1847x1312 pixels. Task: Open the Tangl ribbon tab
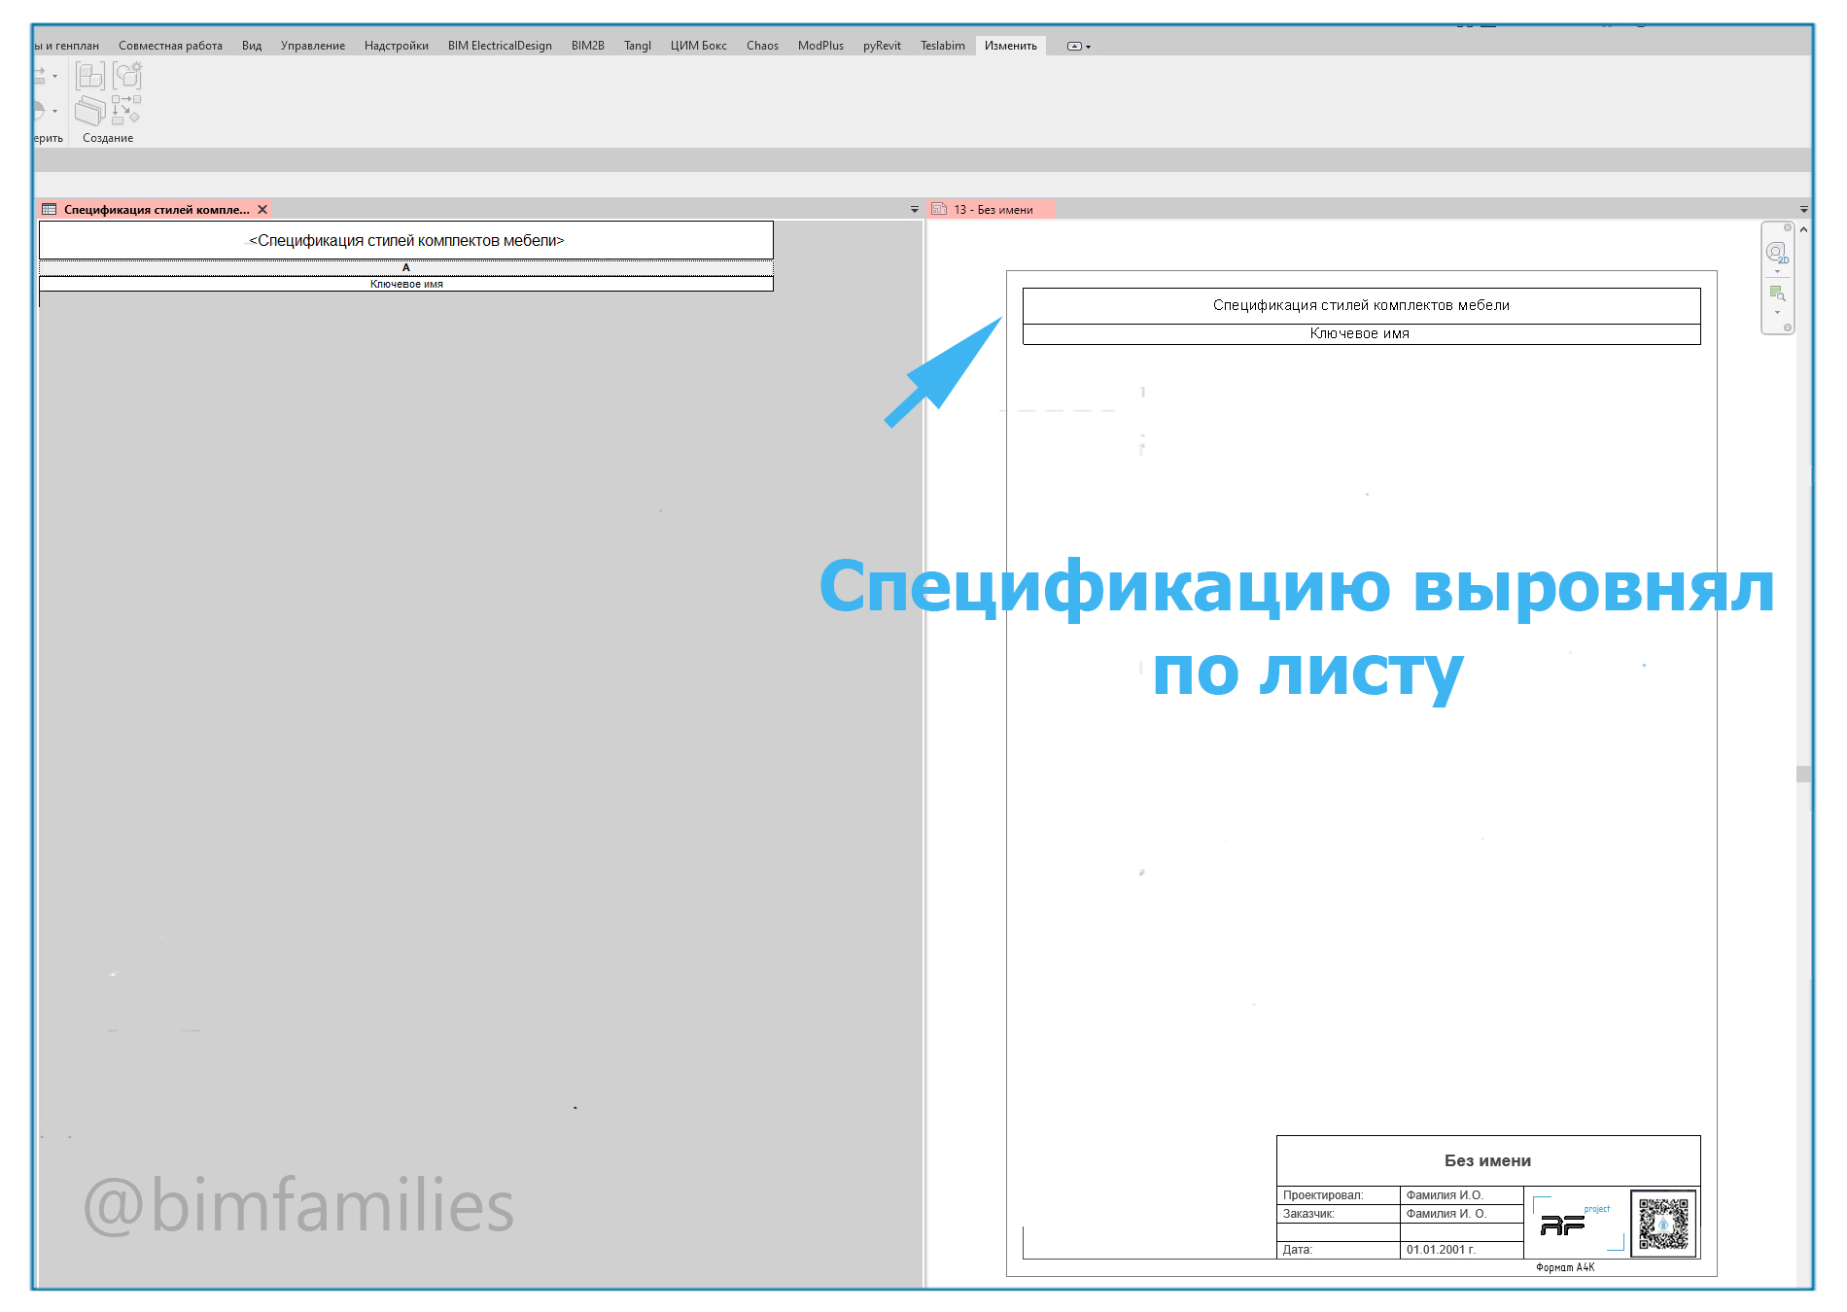point(638,46)
